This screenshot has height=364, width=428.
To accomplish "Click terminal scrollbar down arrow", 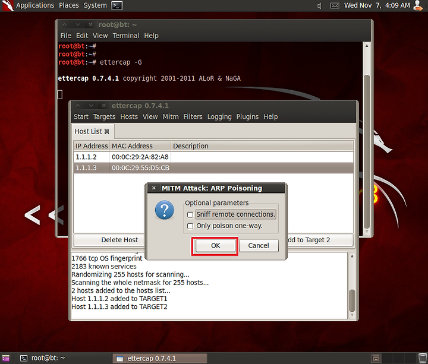I will (x=367, y=232).
